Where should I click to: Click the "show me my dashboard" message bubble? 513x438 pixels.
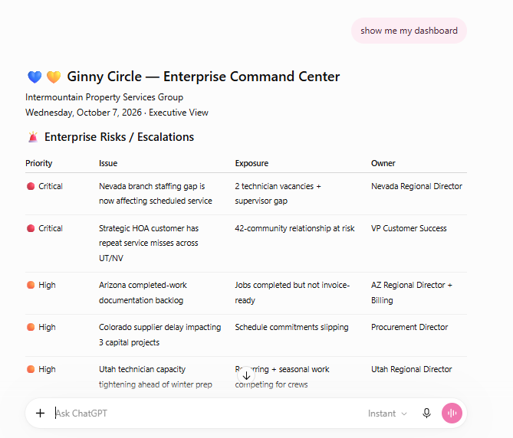click(x=409, y=31)
